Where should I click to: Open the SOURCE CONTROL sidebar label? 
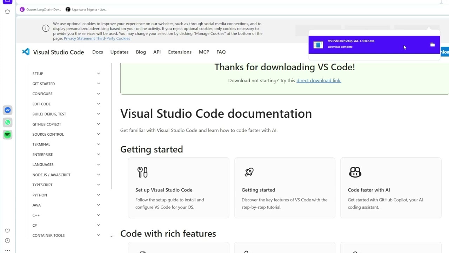[x=48, y=134]
